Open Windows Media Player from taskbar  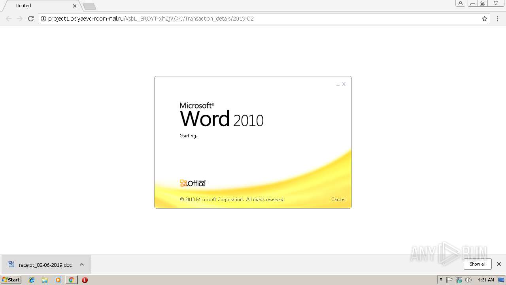point(58,280)
